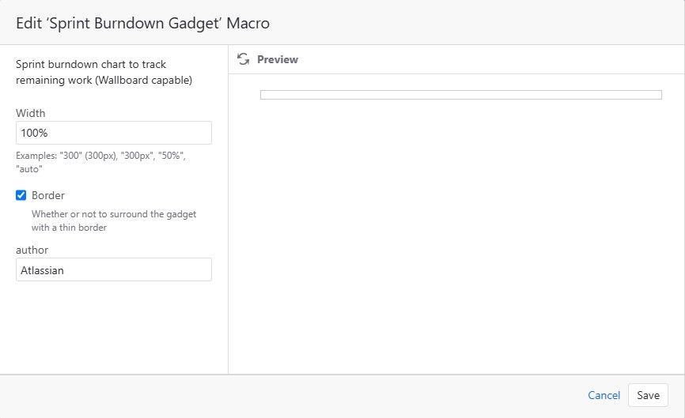The height and width of the screenshot is (418, 685).
Task: Save the Sprint Burndown Gadget macro
Action: pos(649,395)
